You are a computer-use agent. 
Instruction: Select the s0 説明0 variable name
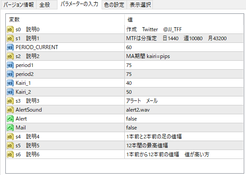(28, 29)
